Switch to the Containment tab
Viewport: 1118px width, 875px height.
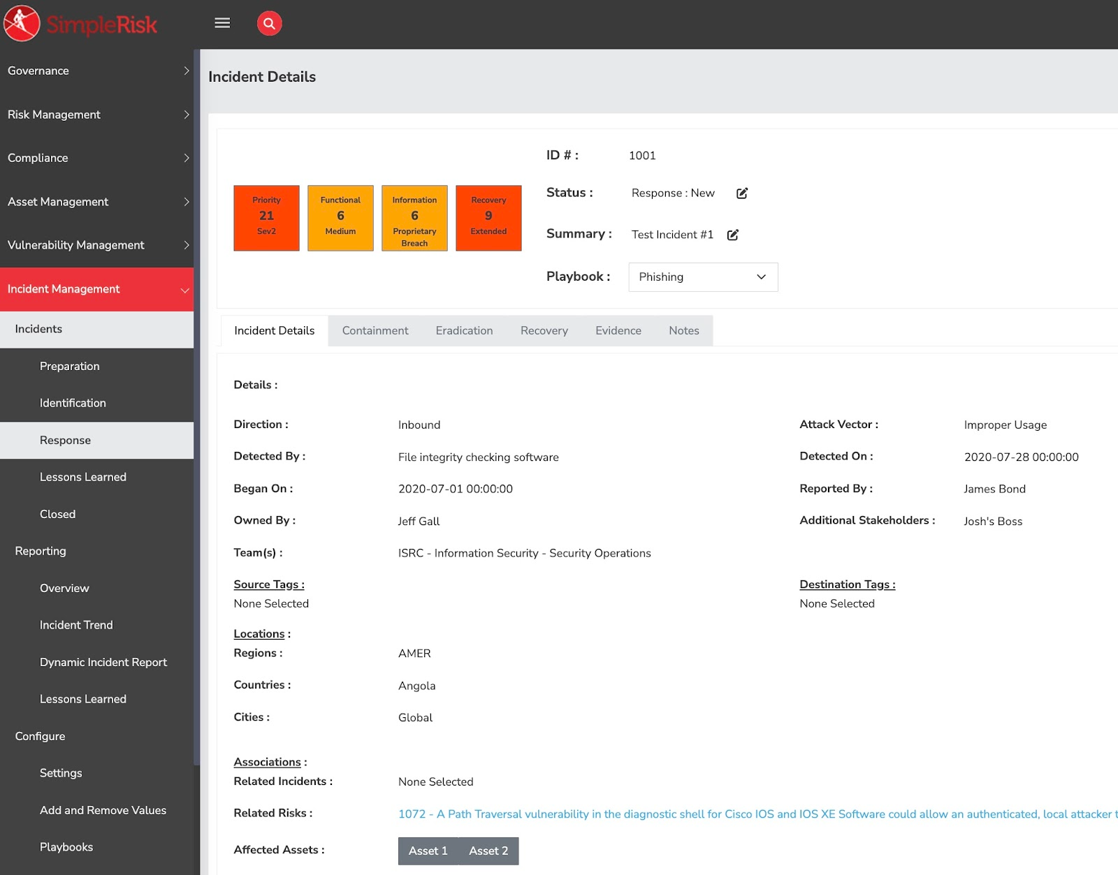click(x=375, y=330)
